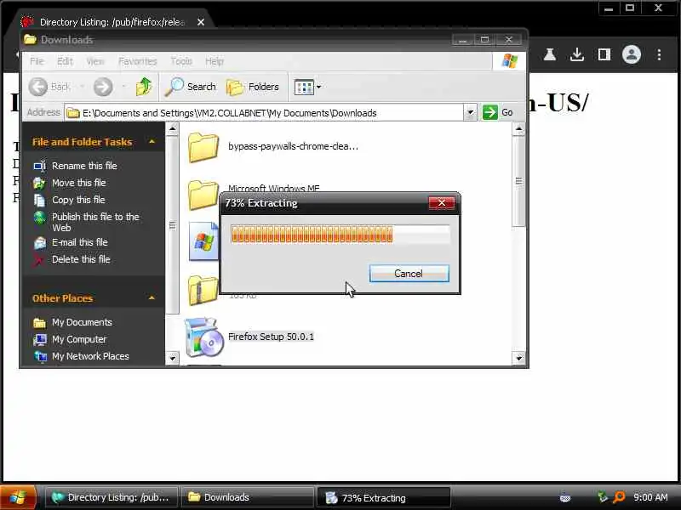Click the Rename this file icon

click(x=39, y=166)
